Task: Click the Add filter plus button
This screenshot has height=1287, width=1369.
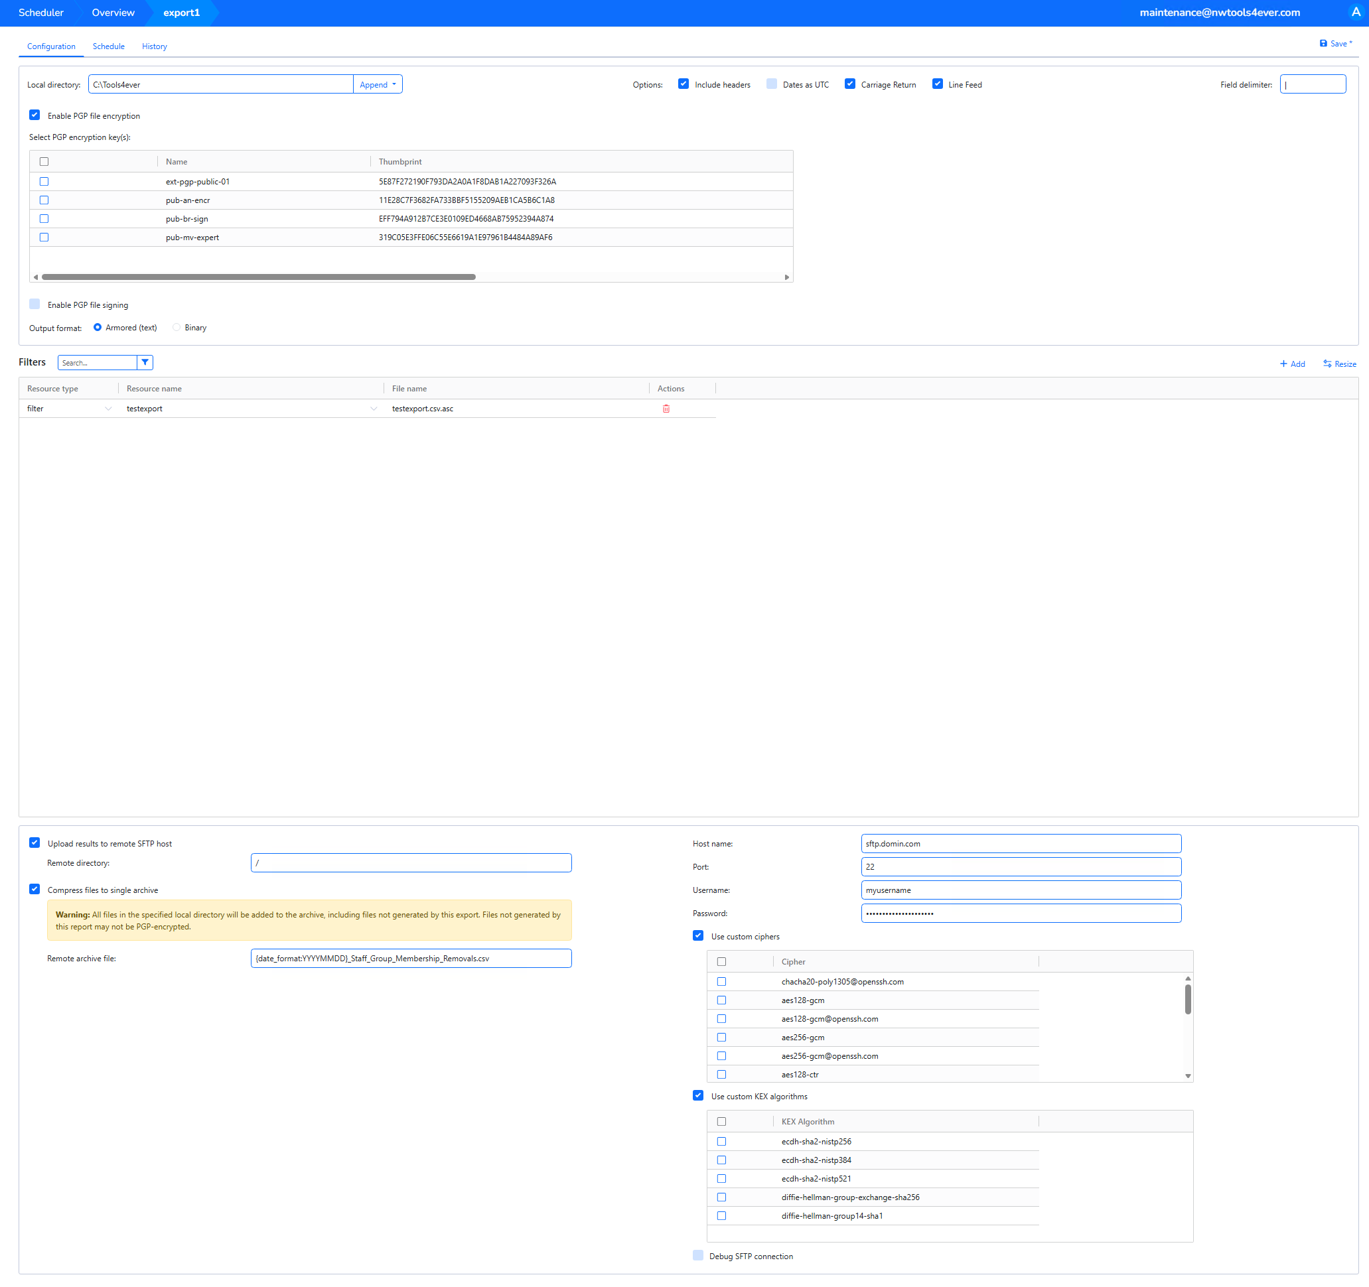Action: click(x=1292, y=364)
